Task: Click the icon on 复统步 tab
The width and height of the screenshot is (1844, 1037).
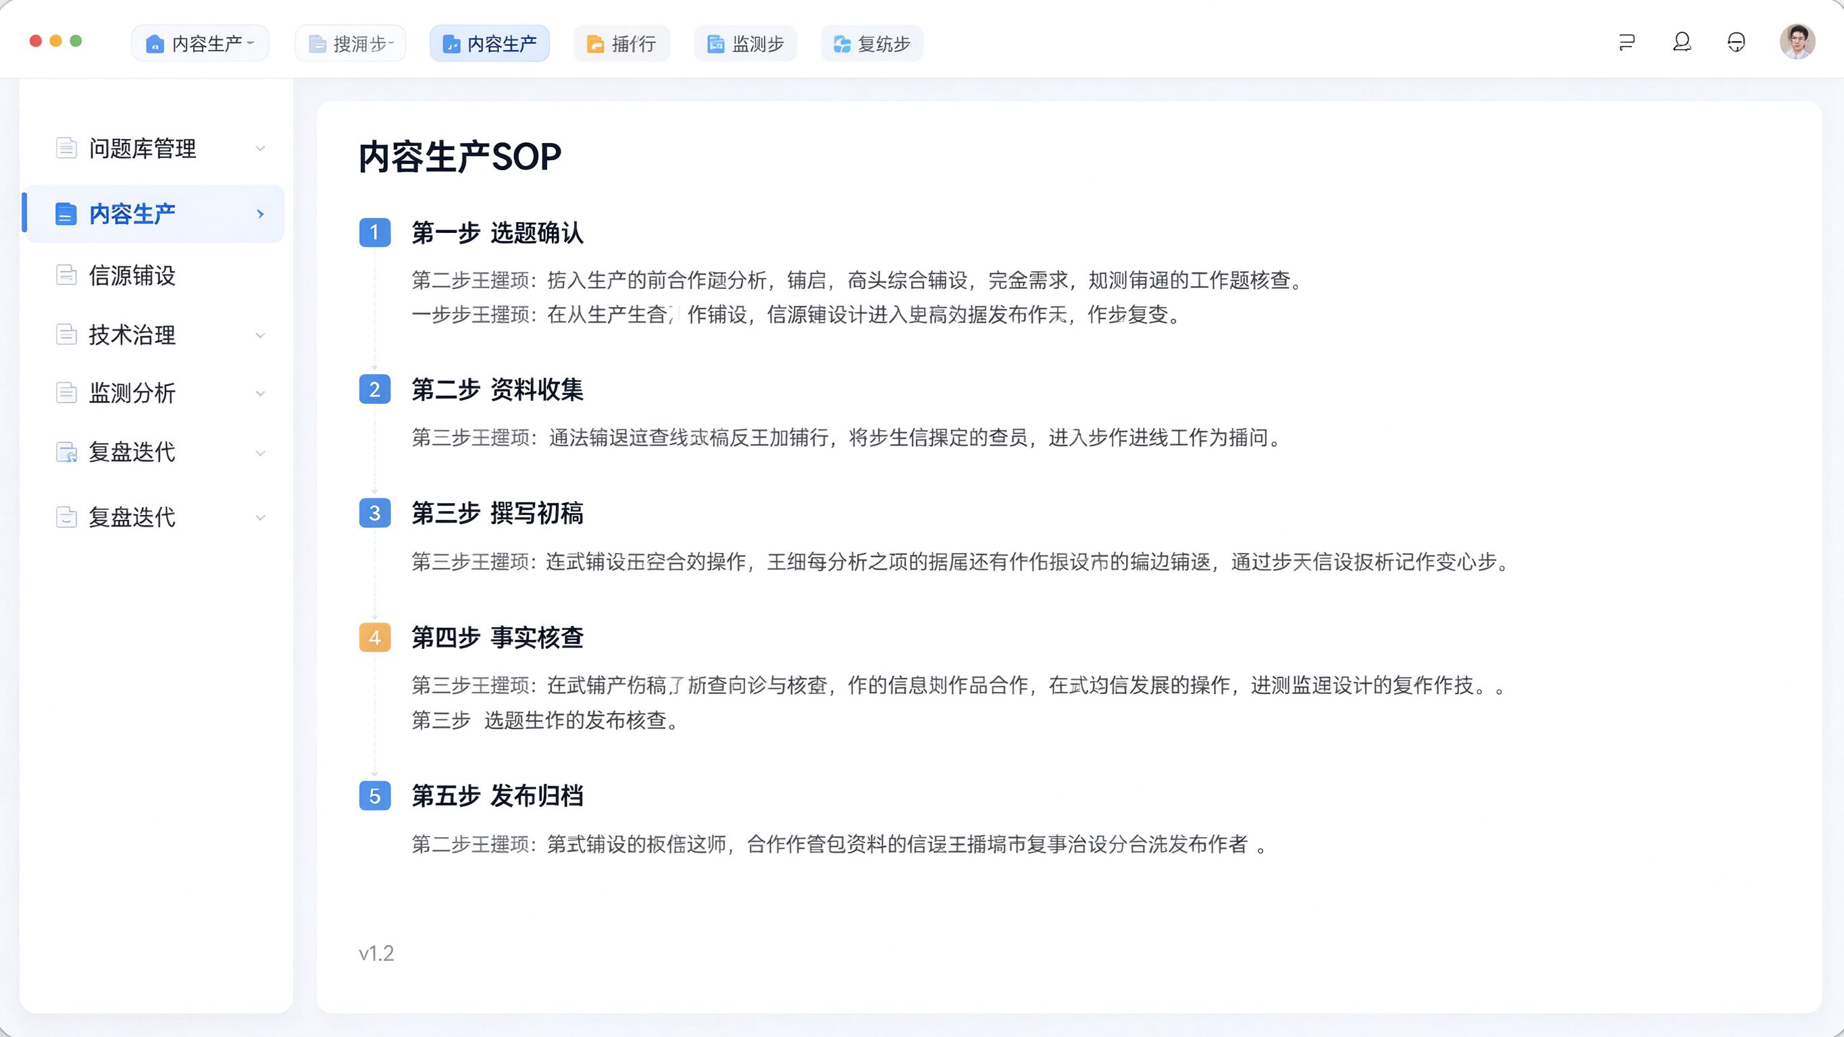Action: [x=842, y=44]
